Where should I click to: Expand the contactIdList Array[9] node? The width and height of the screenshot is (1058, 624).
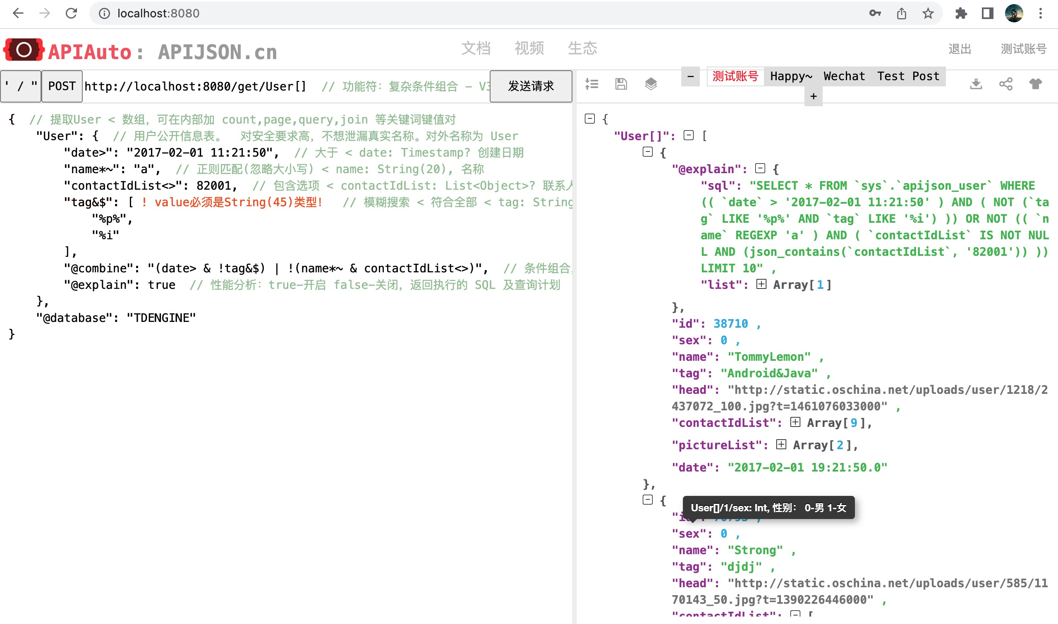(x=795, y=422)
